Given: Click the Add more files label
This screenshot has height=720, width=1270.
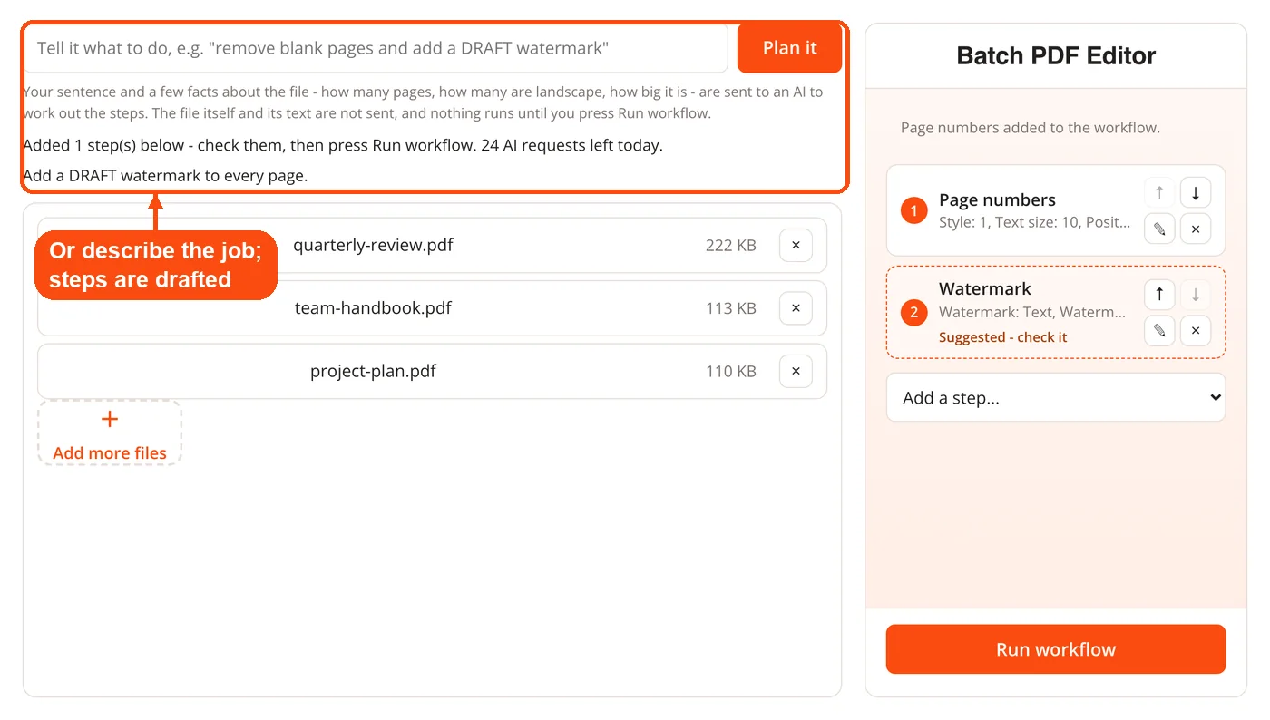Looking at the screenshot, I should (x=110, y=453).
